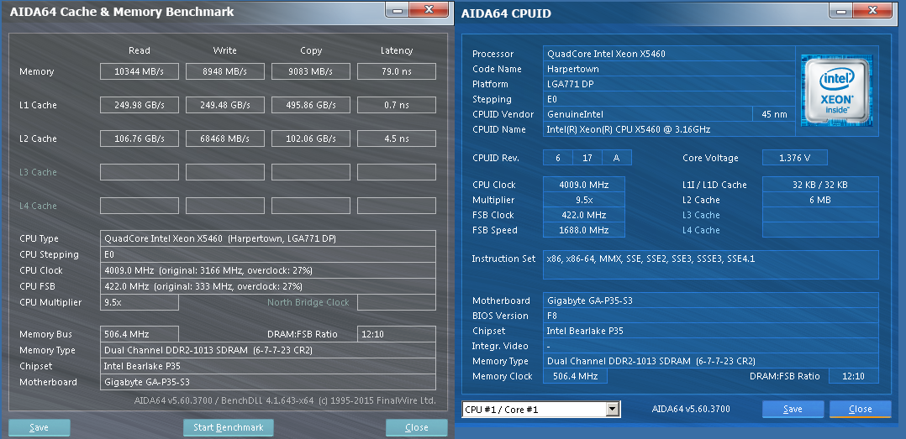Click L1 Cache Copy value 495.86 GB/s
906x439 pixels.
tap(311, 105)
